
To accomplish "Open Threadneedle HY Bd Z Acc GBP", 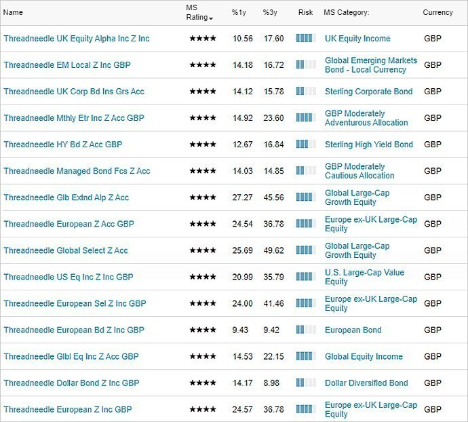I will (x=63, y=145).
